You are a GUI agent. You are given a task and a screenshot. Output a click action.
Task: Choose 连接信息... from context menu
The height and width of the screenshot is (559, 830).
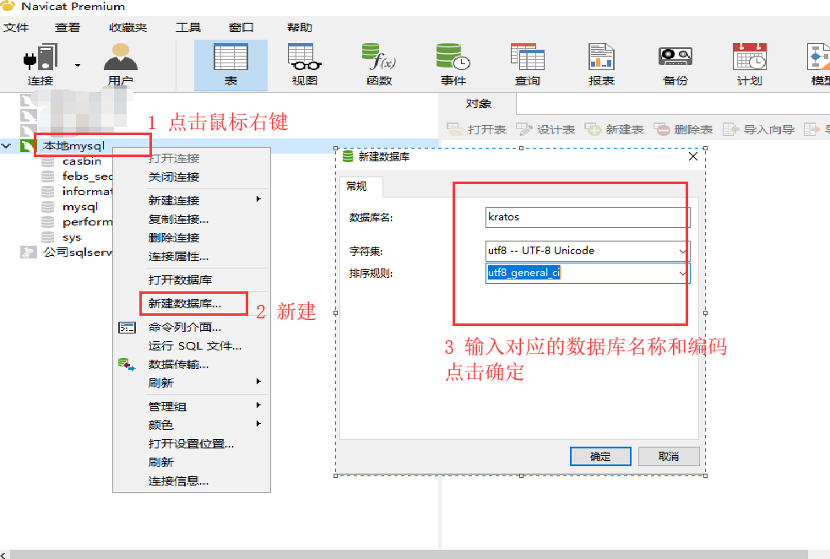pyautogui.click(x=178, y=480)
